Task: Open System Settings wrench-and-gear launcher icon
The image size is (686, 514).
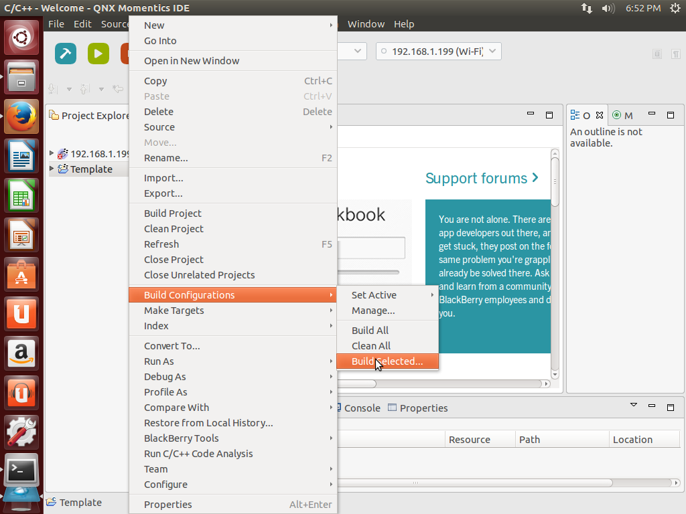Action: [x=21, y=432]
